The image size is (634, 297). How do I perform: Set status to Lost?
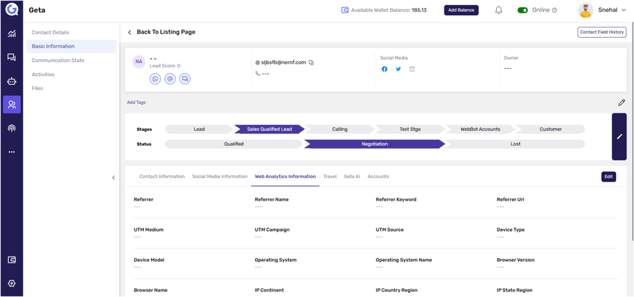(x=515, y=144)
